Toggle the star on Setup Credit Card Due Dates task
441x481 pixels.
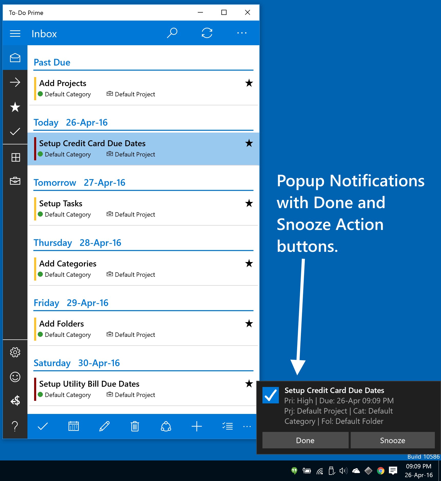249,143
